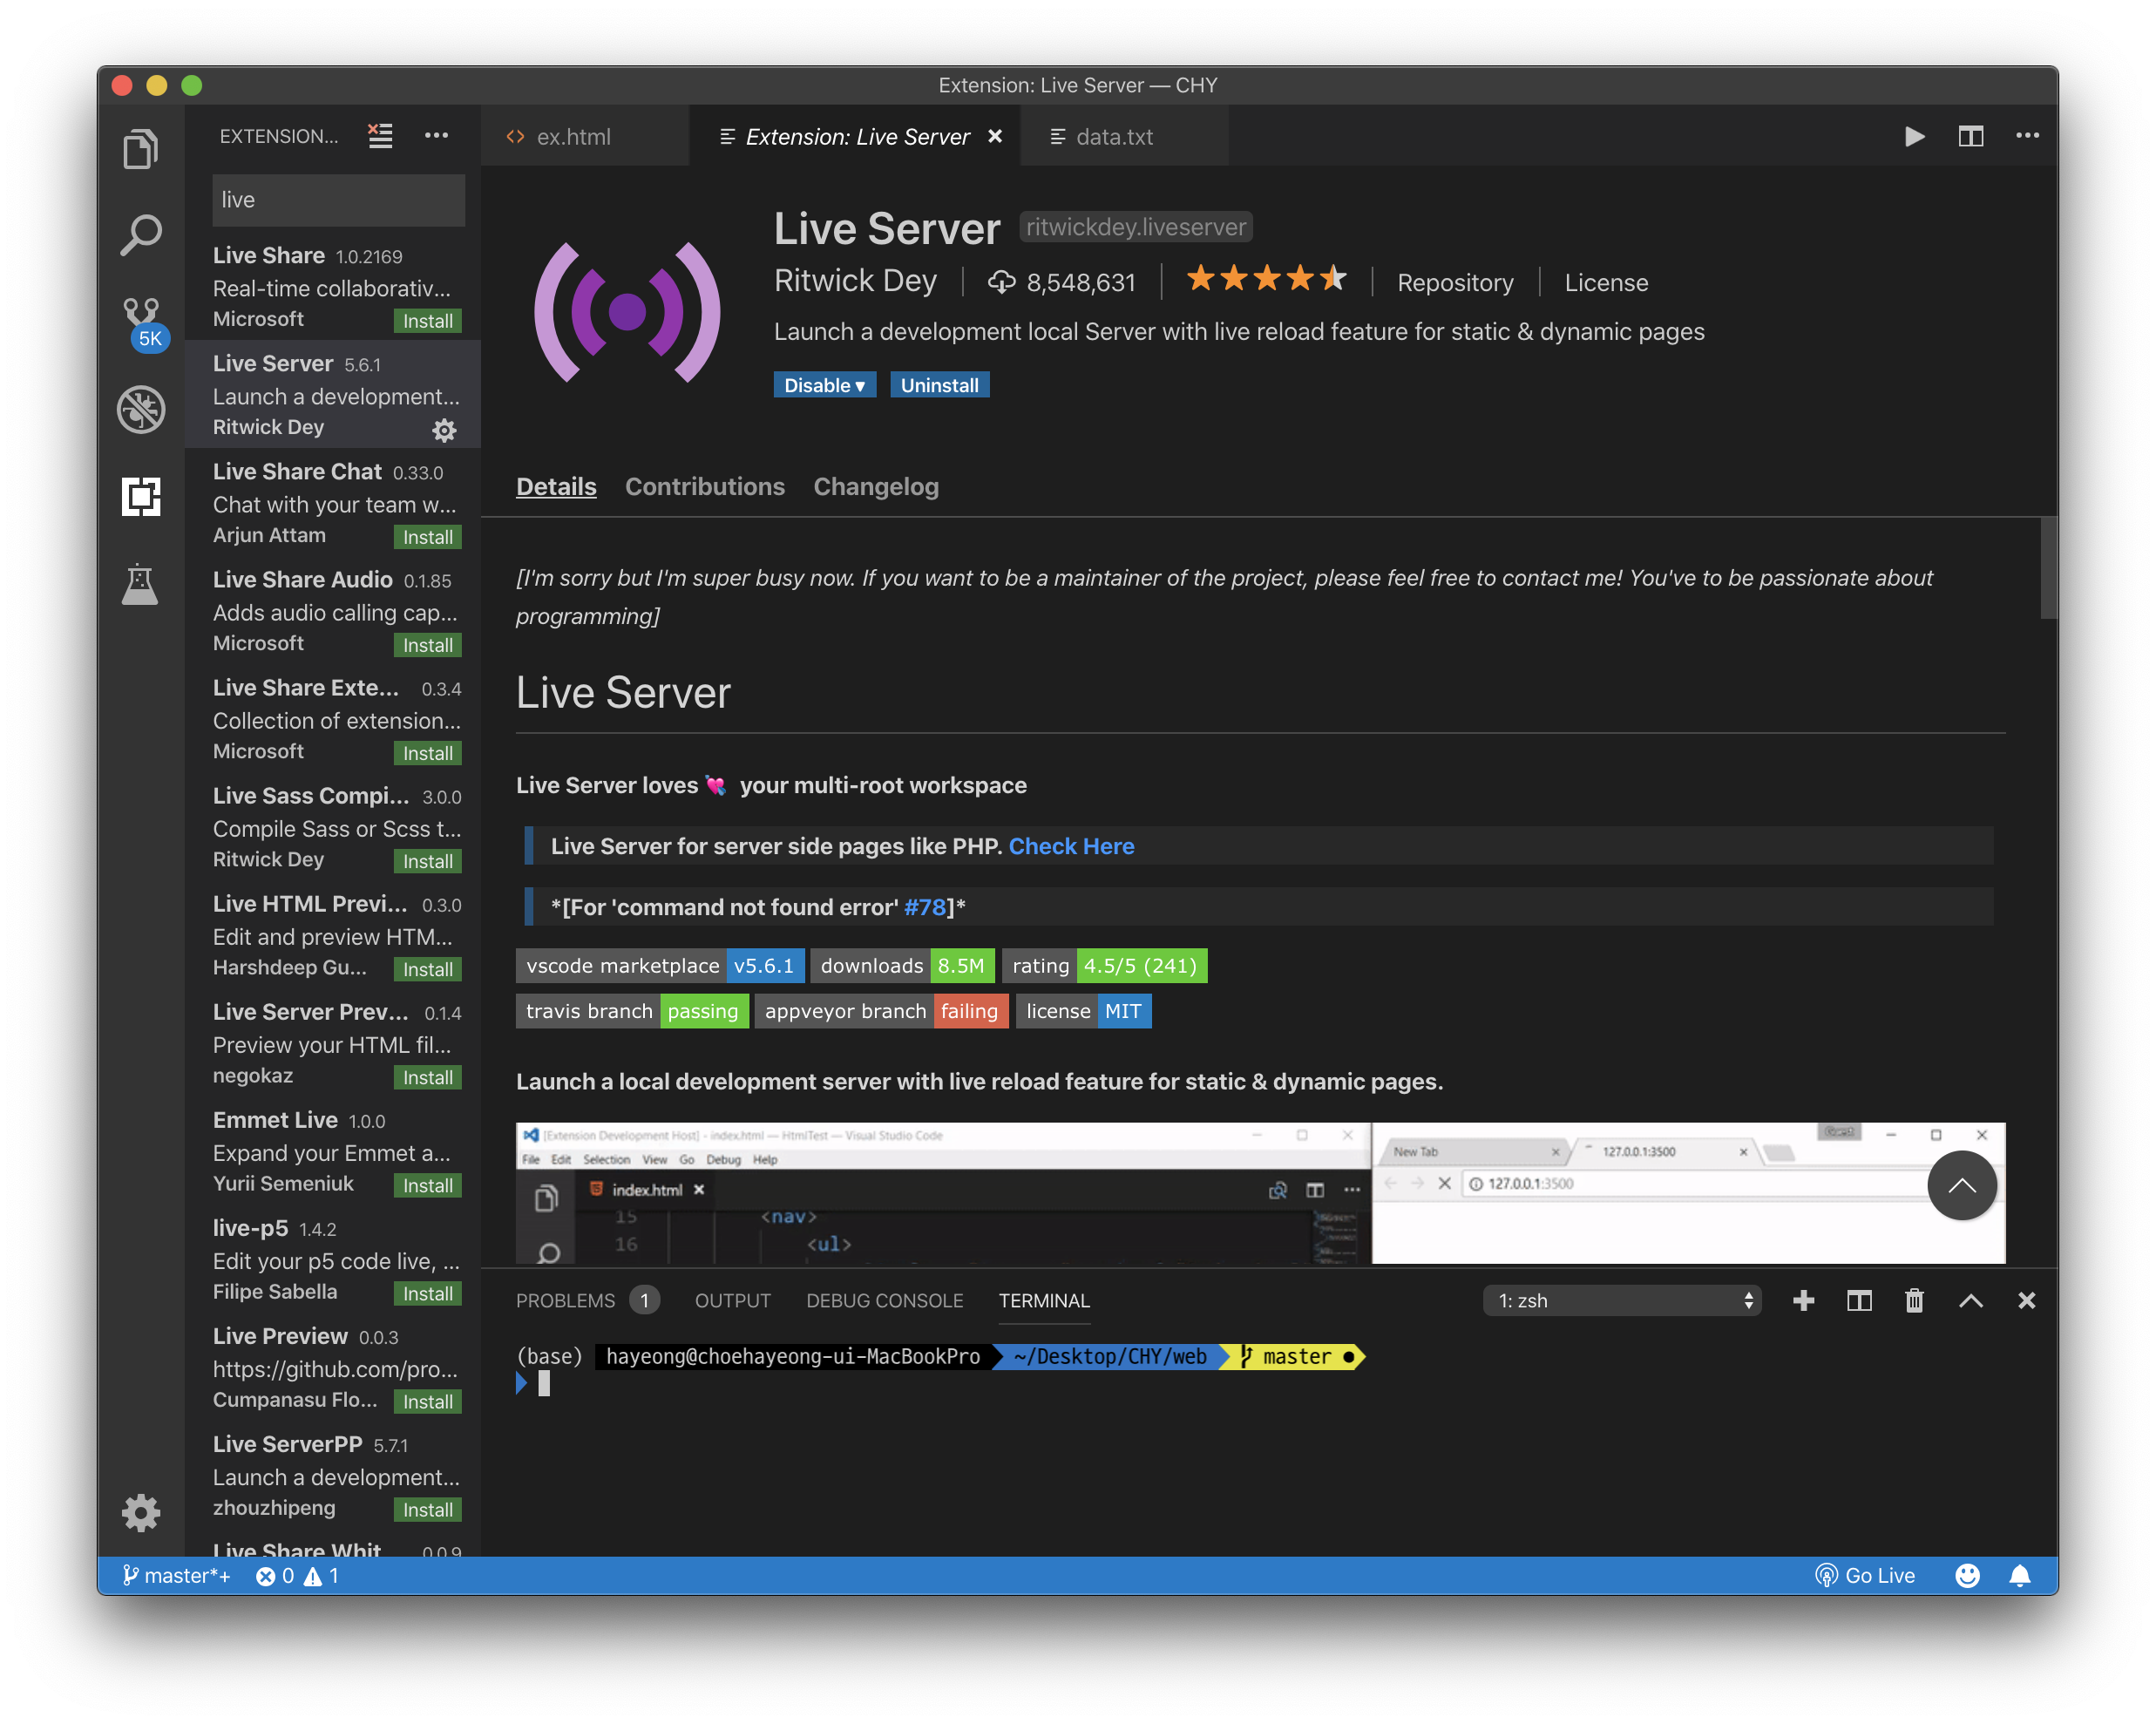Install the Live Share Audio extension
The height and width of the screenshot is (1724, 2156).
[x=427, y=645]
